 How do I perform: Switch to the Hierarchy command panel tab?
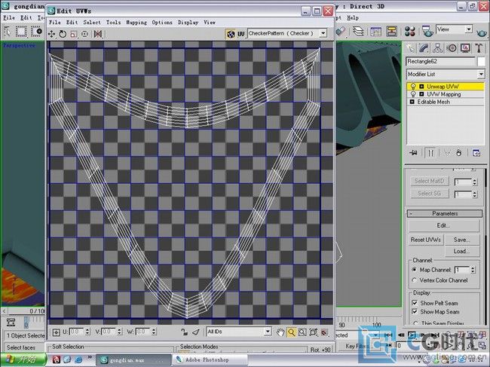[x=437, y=48]
